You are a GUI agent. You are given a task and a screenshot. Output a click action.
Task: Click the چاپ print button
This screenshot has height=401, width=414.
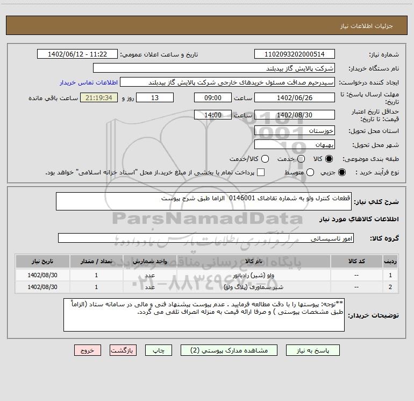point(159,350)
